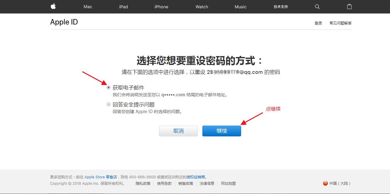Click the 中国（大陆）region link
The height and width of the screenshot is (194, 390).
pos(340,183)
